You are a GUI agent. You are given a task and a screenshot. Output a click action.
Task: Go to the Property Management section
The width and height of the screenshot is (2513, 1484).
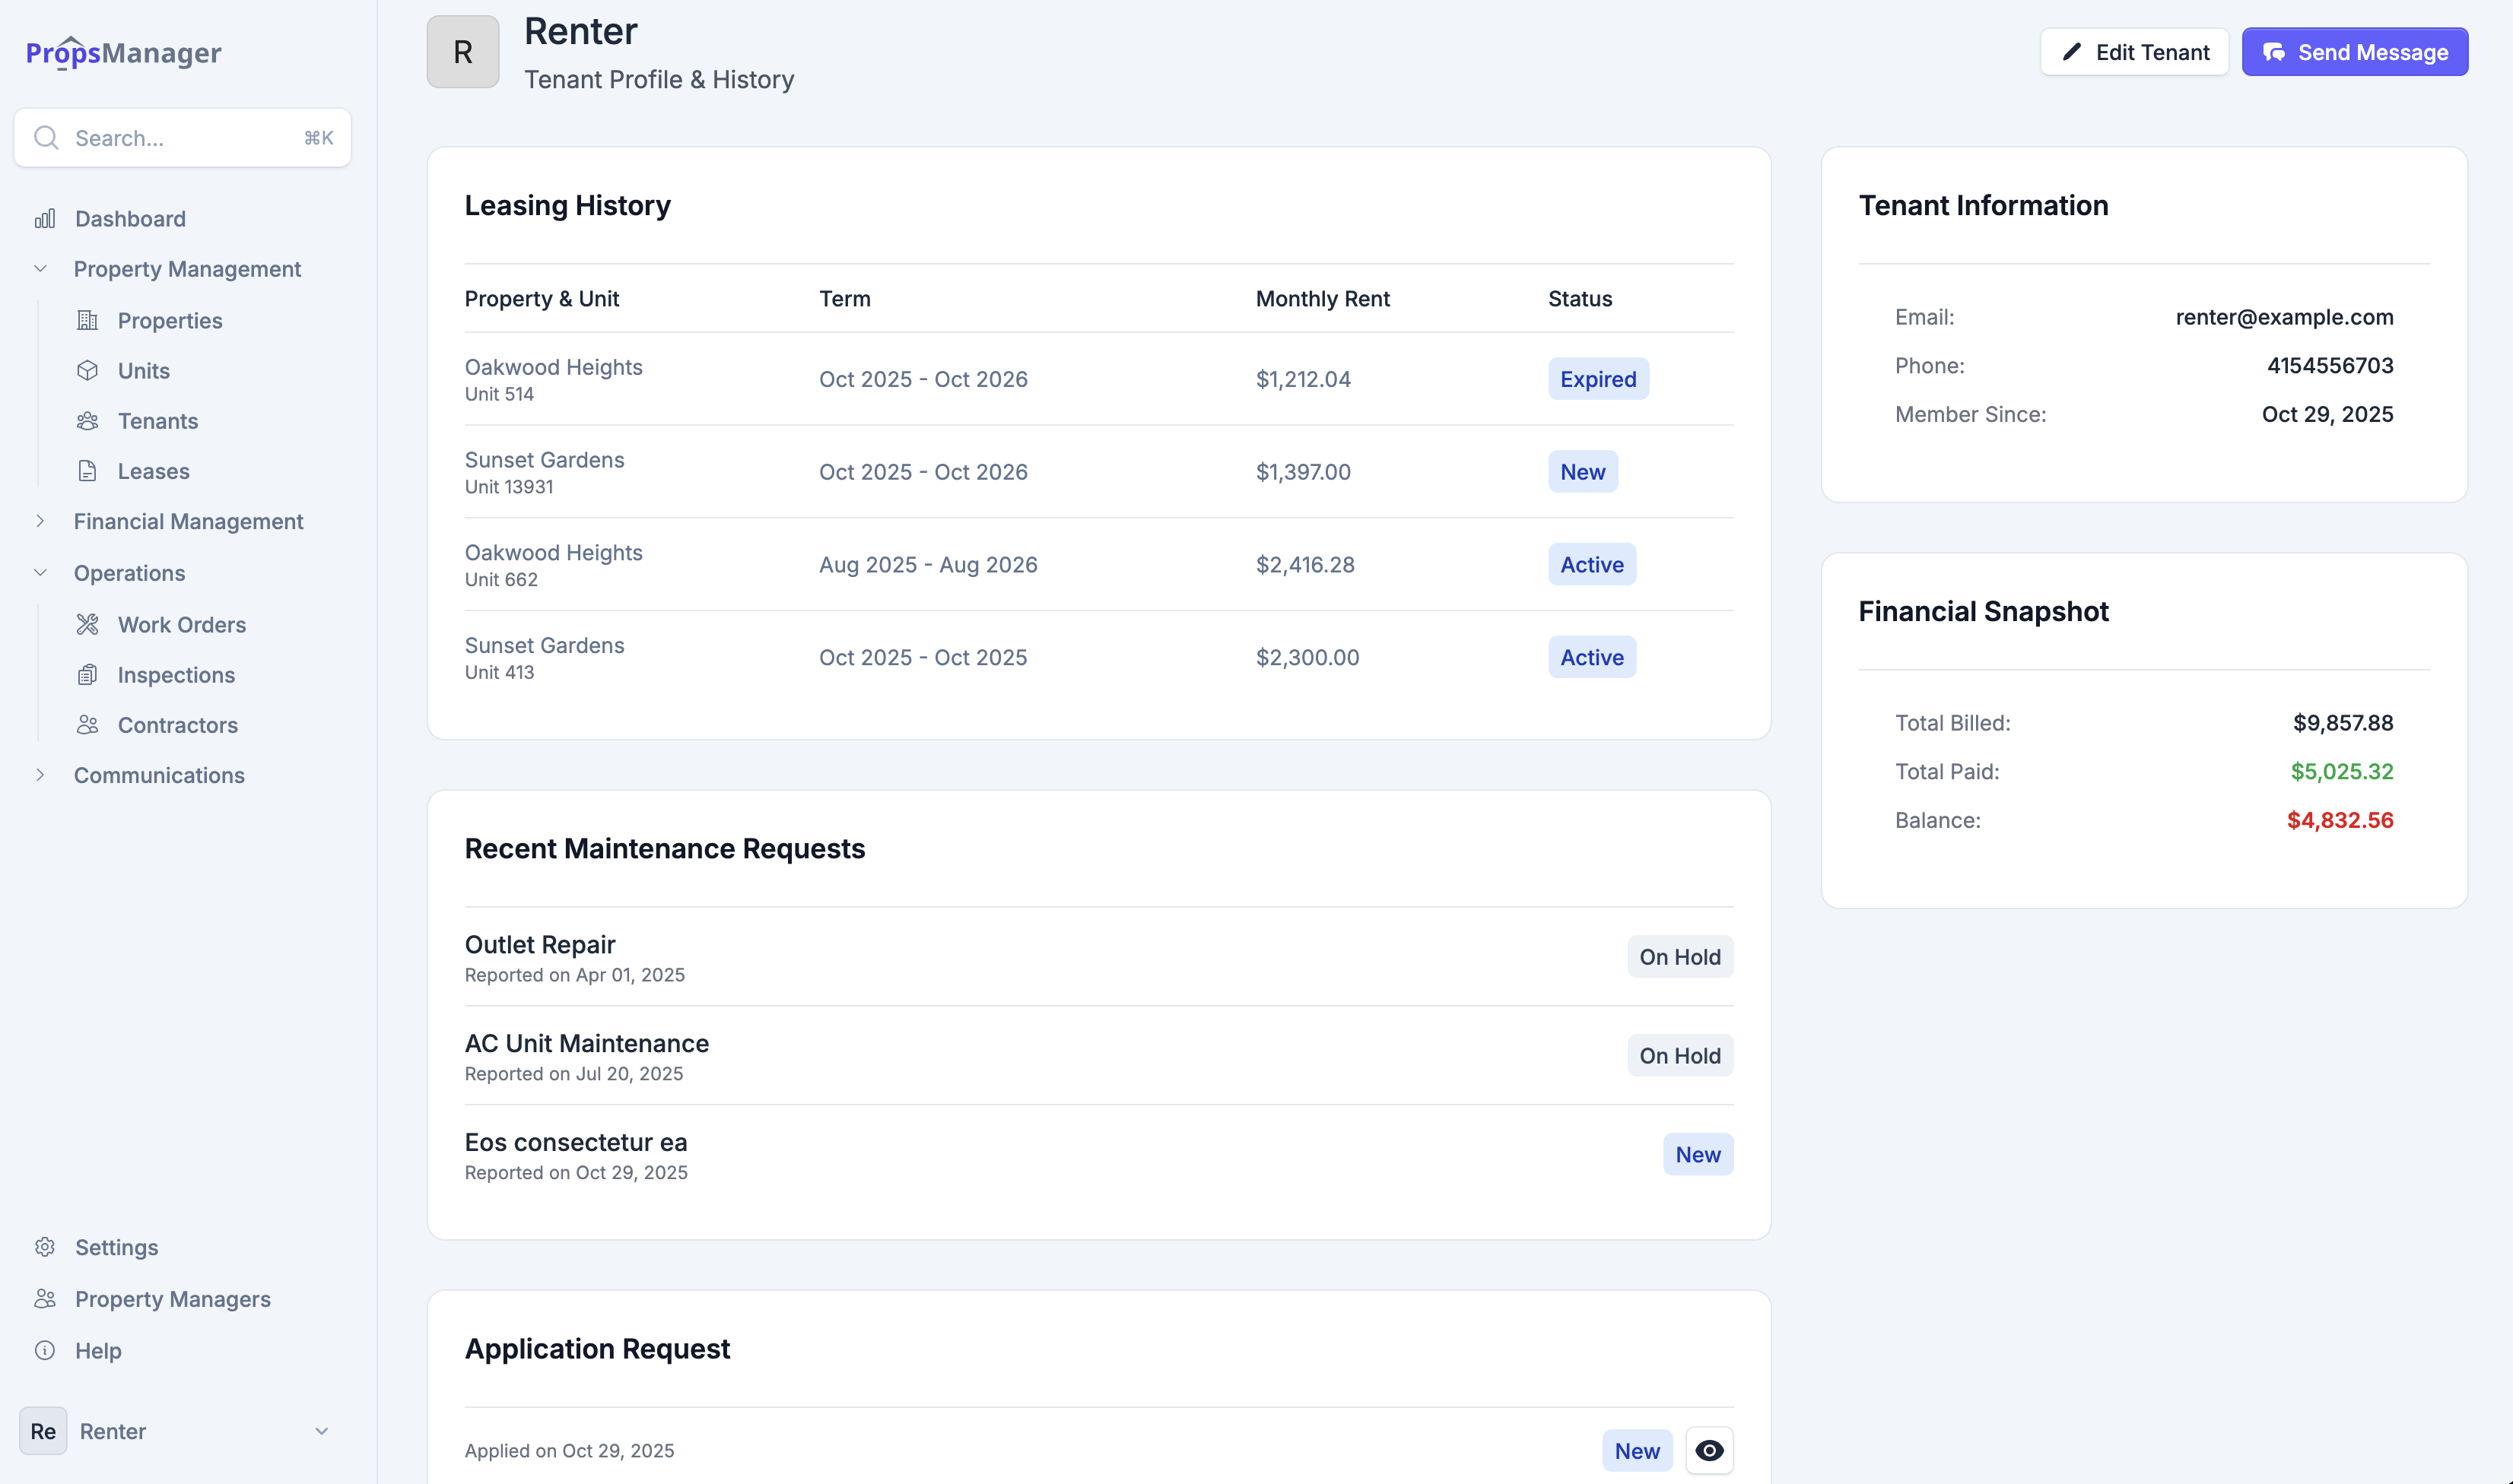[x=187, y=268]
